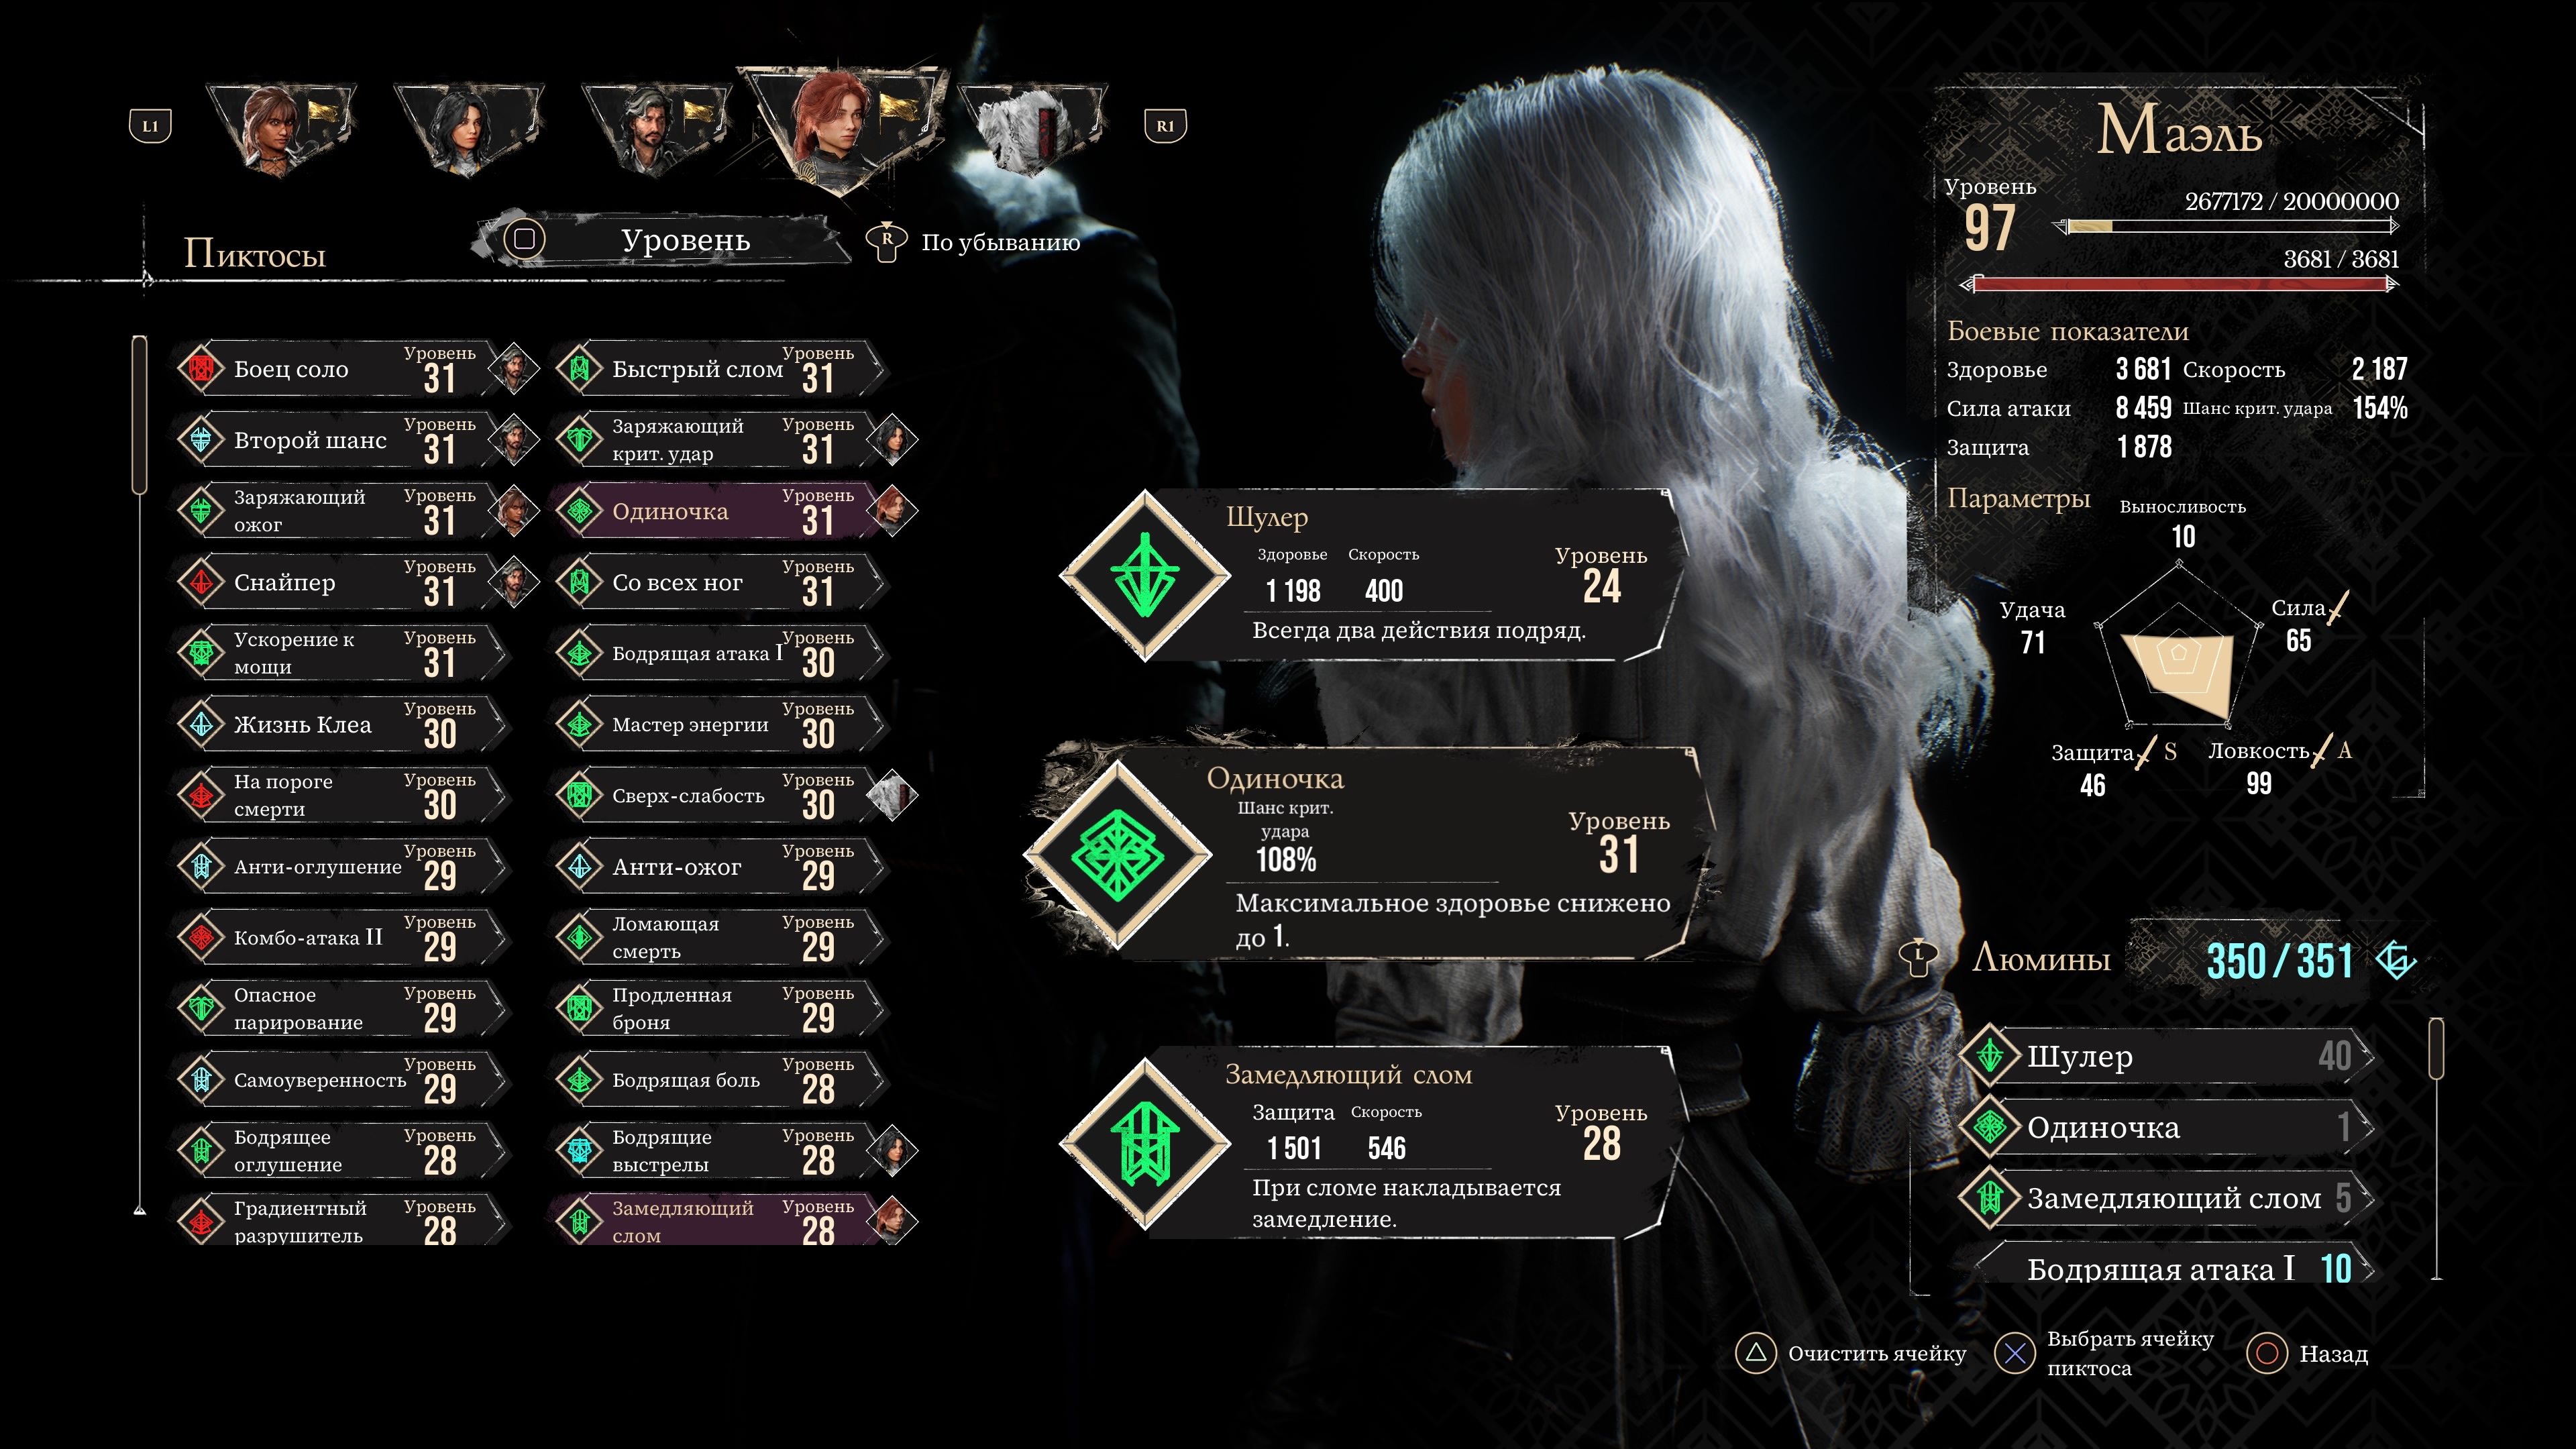Click the Назад button
Screen dimensions: 2576x1449
2307,1354
